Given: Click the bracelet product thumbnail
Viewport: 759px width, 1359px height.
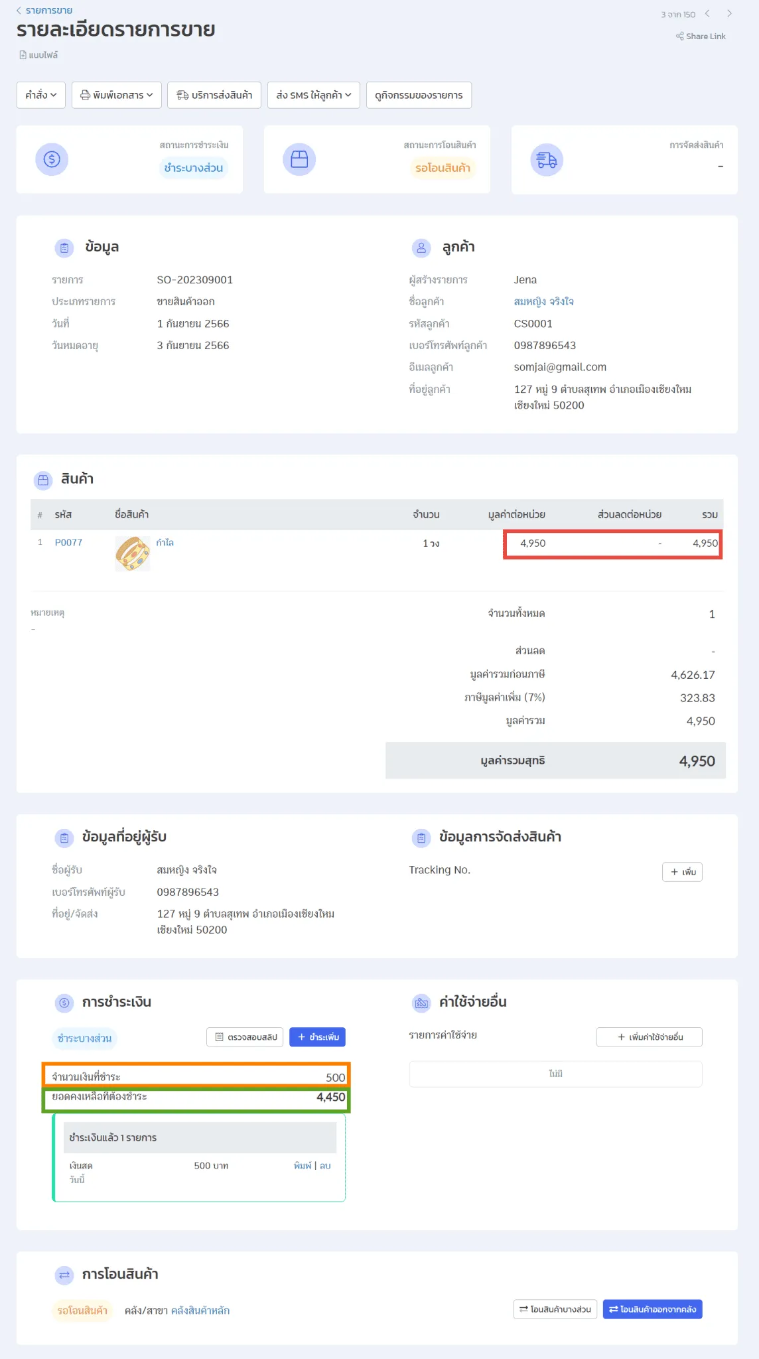Looking at the screenshot, I should [x=133, y=553].
